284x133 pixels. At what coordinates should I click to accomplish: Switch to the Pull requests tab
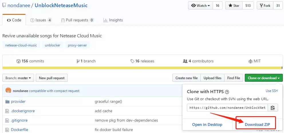(x=78, y=20)
